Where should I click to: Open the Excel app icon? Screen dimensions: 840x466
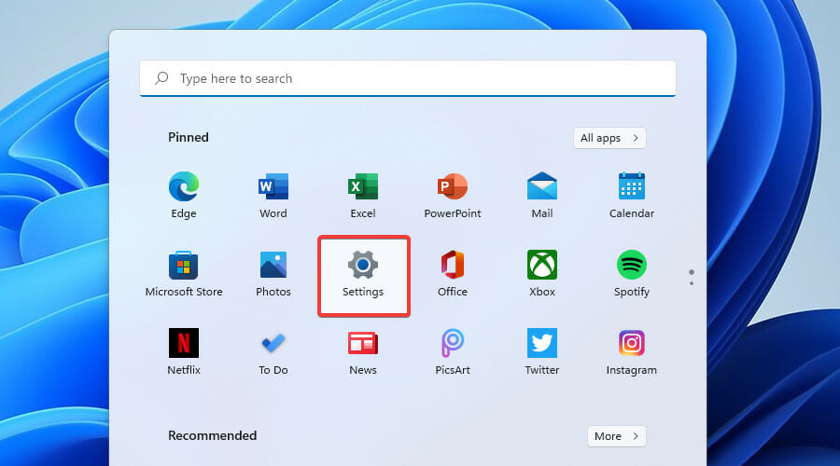point(363,186)
